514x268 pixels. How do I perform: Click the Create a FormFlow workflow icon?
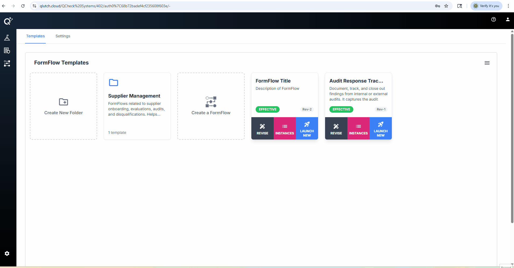(211, 102)
